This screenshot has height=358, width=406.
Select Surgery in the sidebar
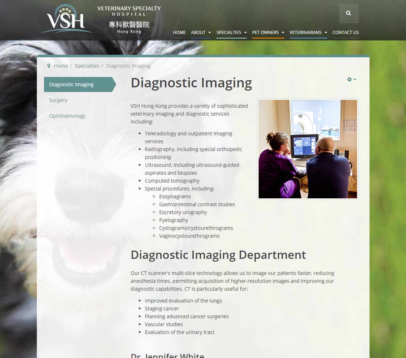pos(58,100)
